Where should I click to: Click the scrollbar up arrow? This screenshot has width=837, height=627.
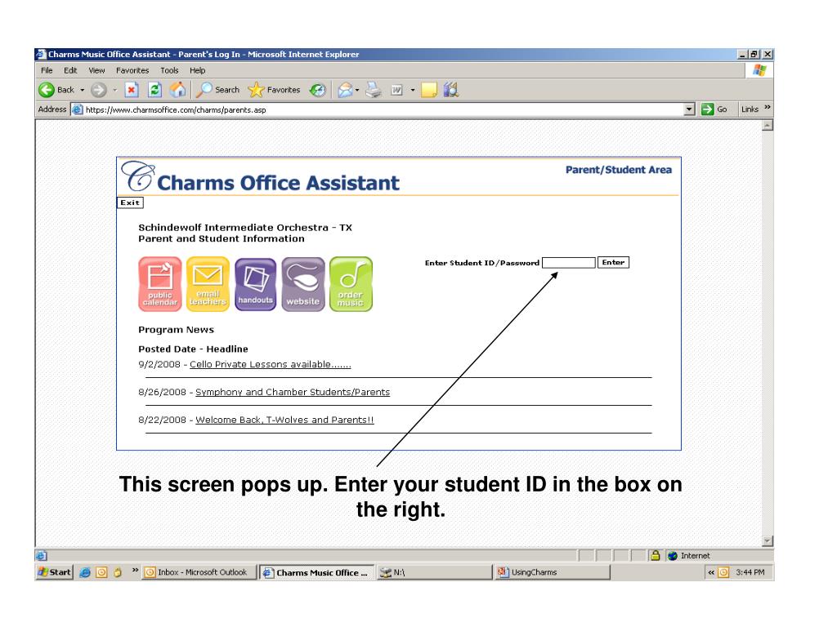pyautogui.click(x=768, y=126)
